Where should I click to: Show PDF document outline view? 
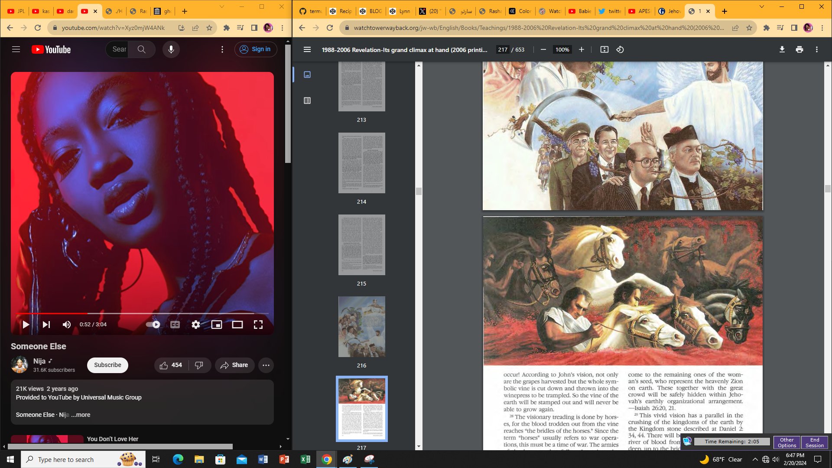307,101
